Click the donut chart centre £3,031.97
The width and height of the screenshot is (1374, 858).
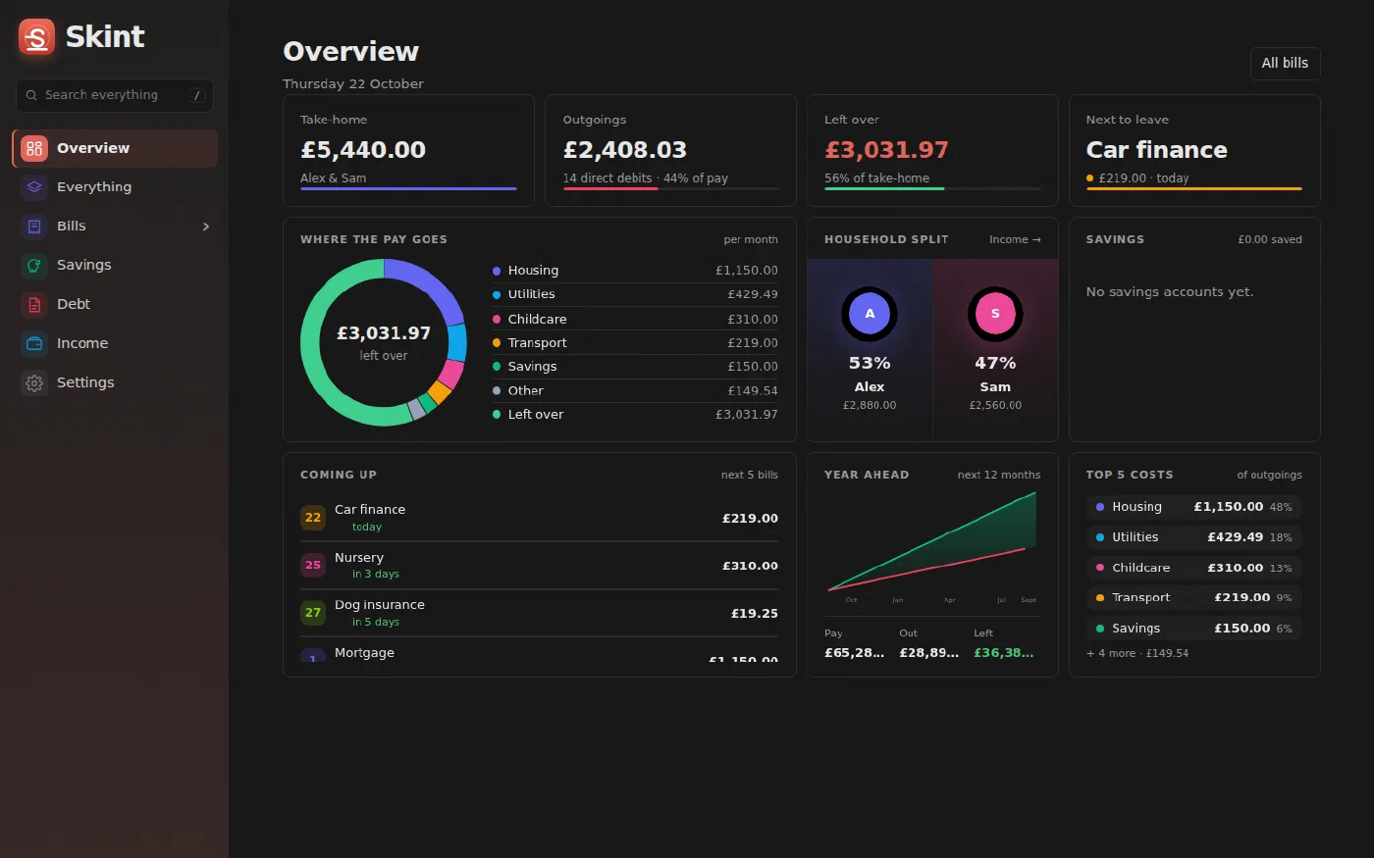coord(384,333)
